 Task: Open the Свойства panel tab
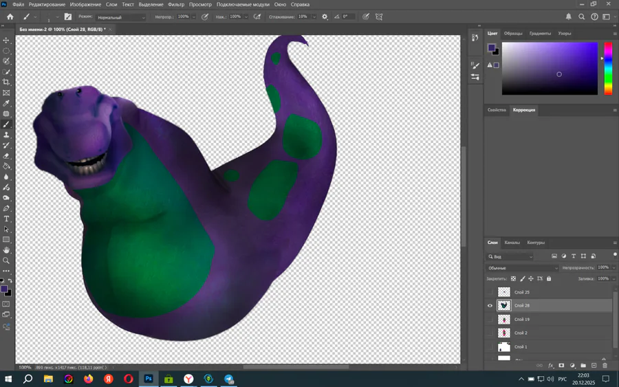[x=497, y=110]
